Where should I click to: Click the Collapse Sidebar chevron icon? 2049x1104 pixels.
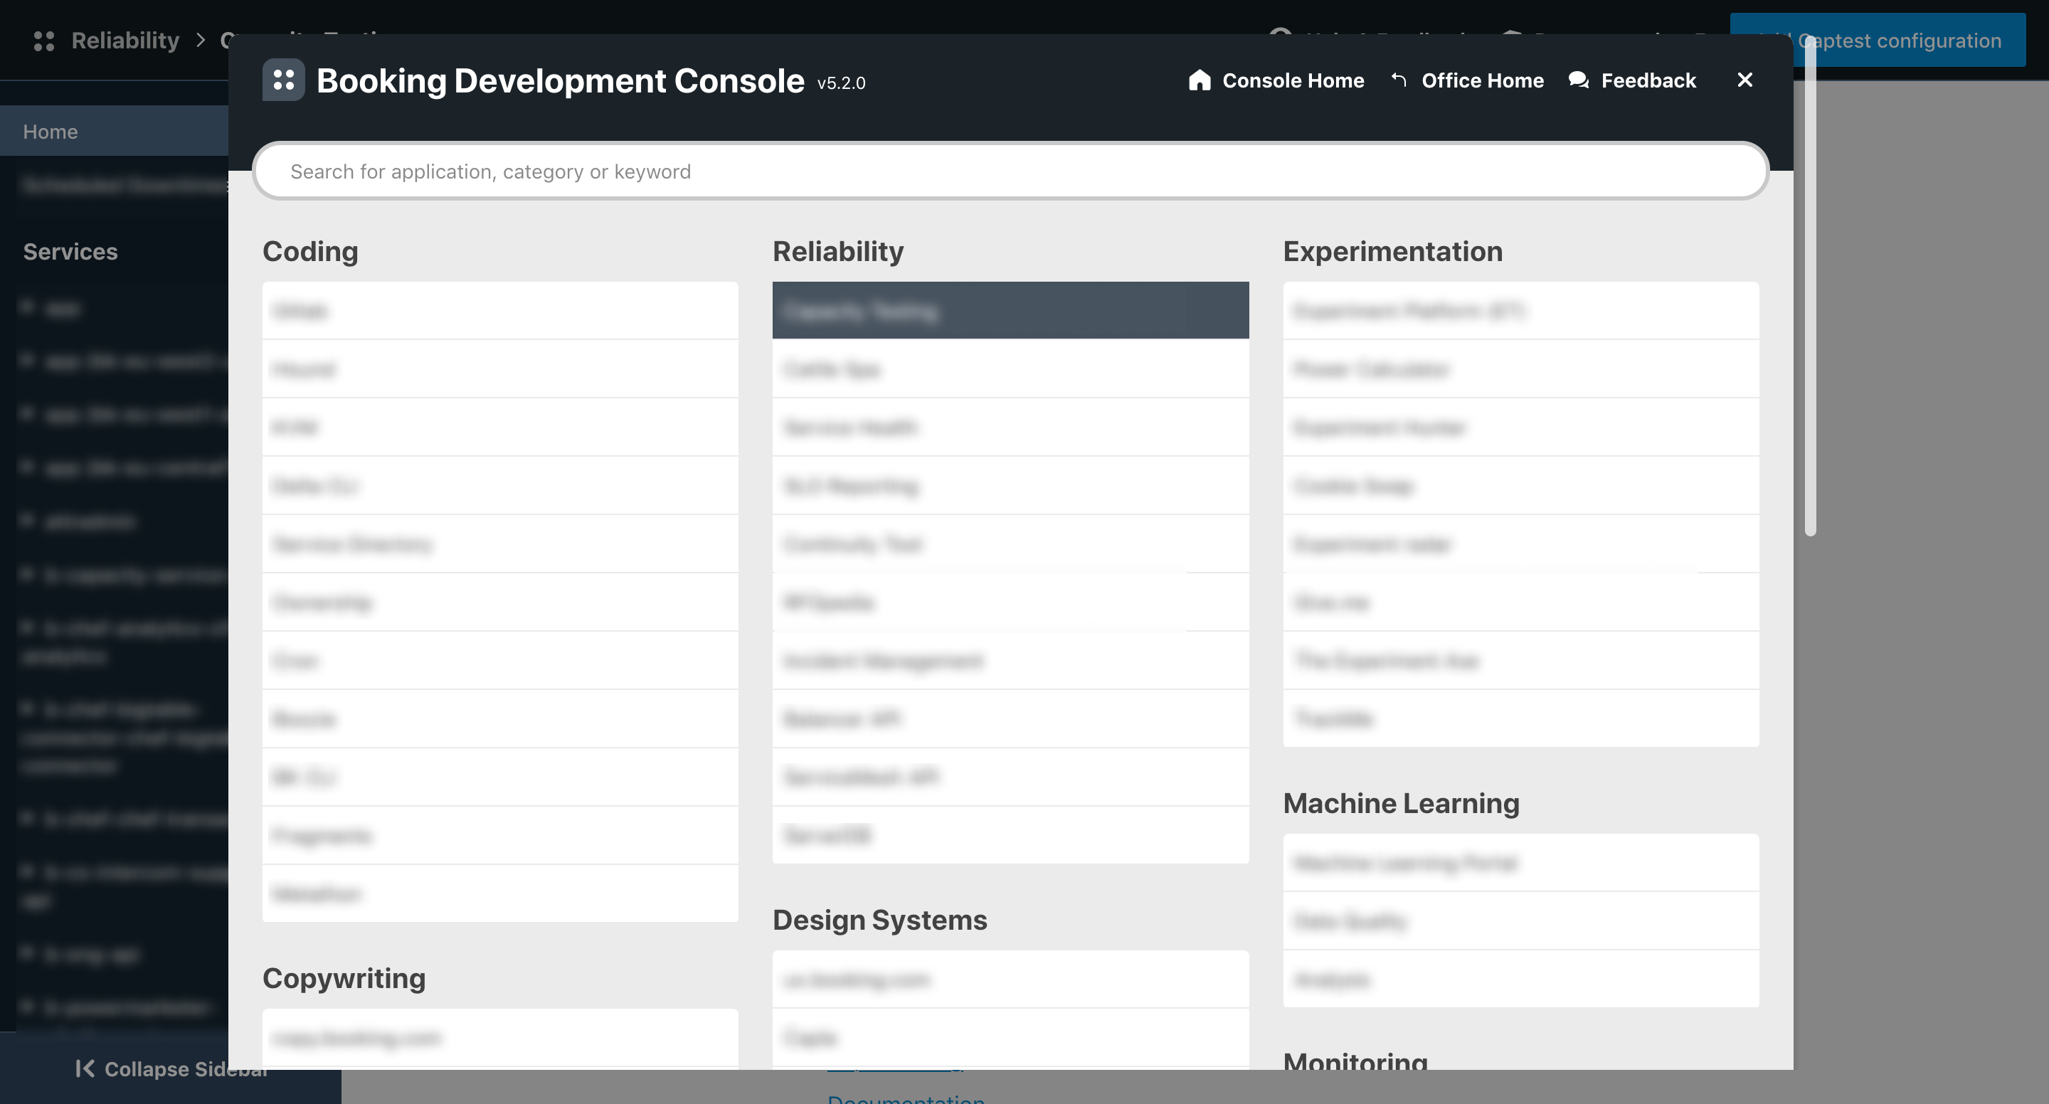pyautogui.click(x=86, y=1069)
